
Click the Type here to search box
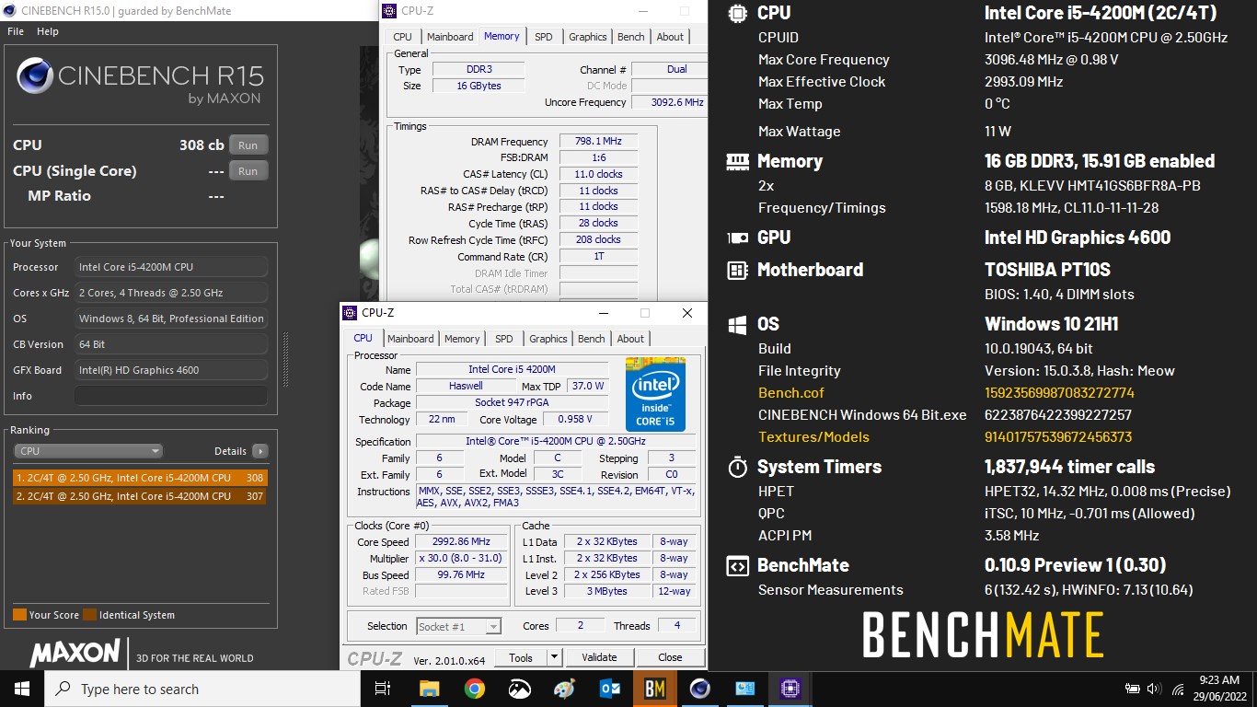click(x=202, y=689)
